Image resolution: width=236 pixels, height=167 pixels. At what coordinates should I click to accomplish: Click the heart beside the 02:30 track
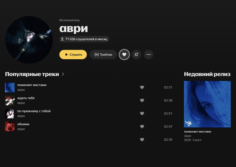(142, 140)
